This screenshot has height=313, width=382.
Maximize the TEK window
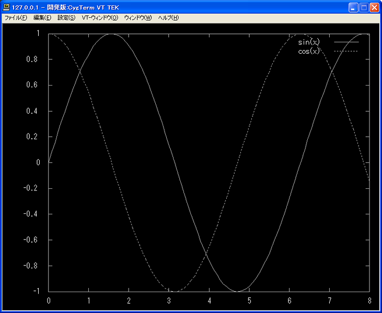tap(364, 8)
